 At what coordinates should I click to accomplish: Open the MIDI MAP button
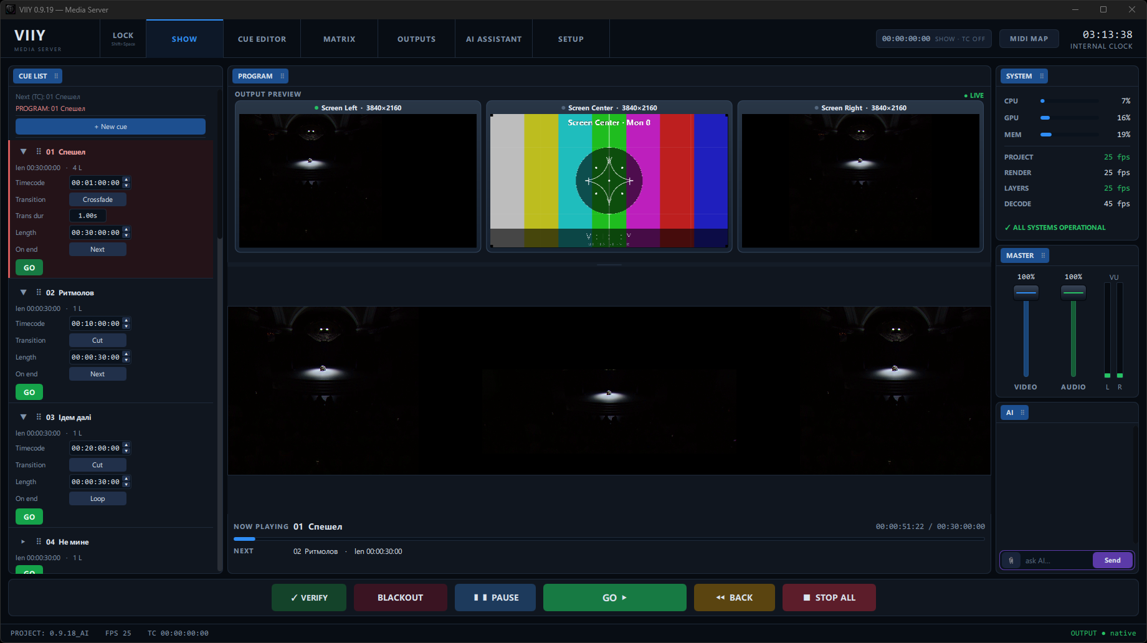(1029, 39)
